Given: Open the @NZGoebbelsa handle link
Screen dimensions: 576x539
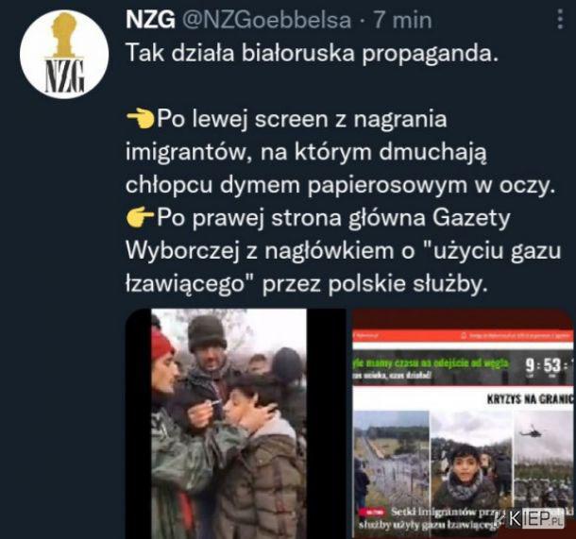Looking at the screenshot, I should point(266,20).
